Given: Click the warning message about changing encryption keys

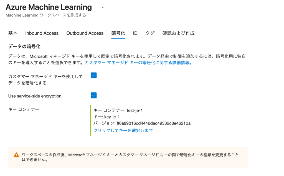Looking at the screenshot, I should 130,157.
